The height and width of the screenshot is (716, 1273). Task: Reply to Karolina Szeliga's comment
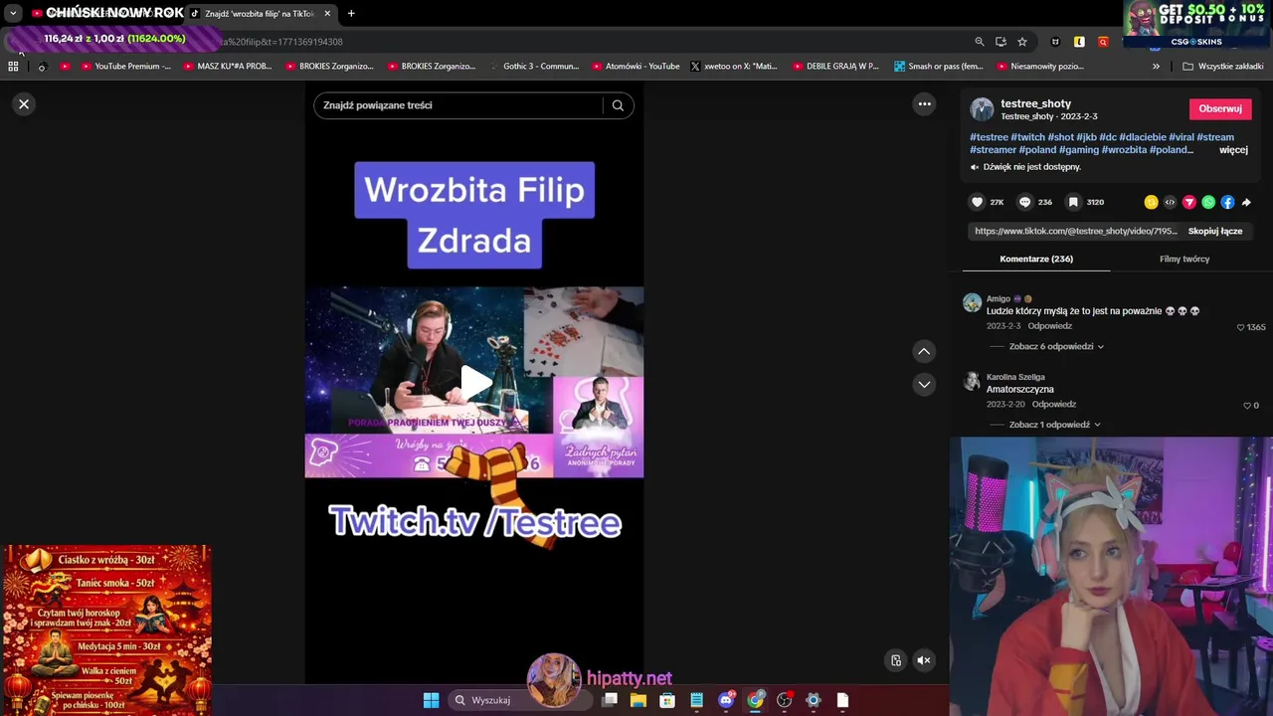click(x=1054, y=405)
